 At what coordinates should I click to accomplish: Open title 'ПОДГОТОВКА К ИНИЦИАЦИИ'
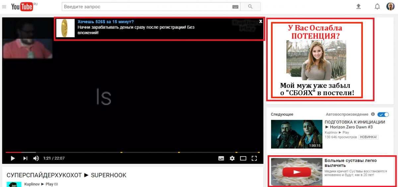click(x=355, y=122)
